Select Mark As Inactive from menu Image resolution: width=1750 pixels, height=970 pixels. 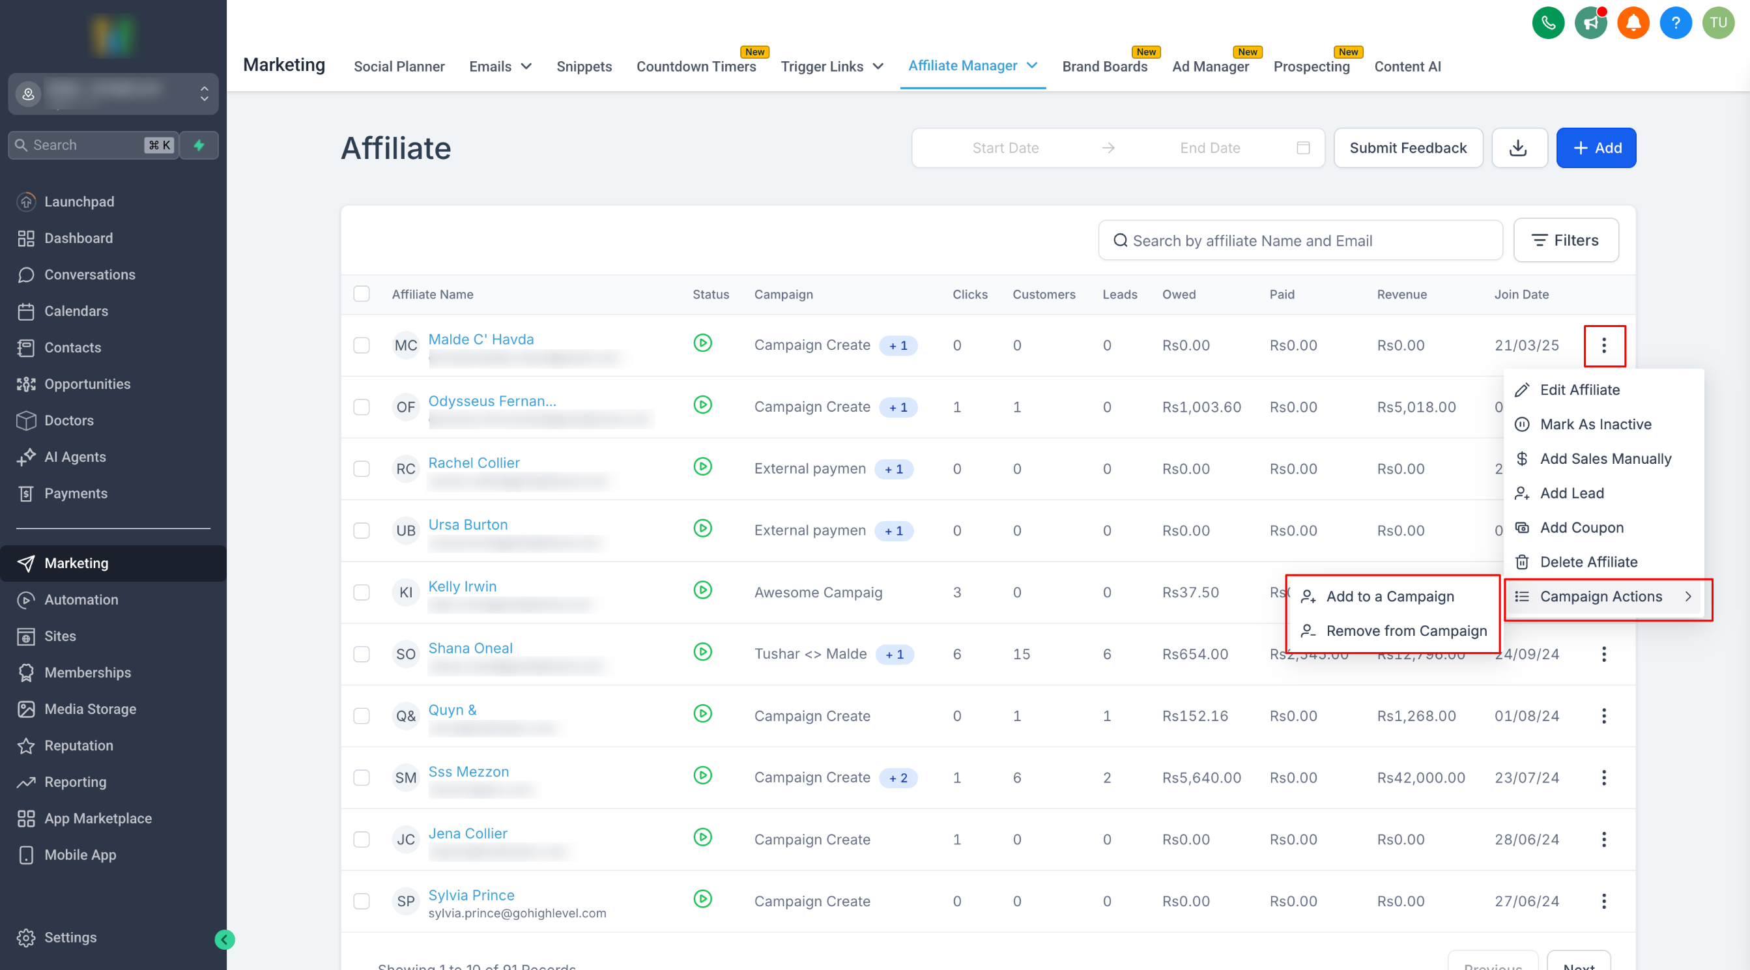coord(1594,425)
